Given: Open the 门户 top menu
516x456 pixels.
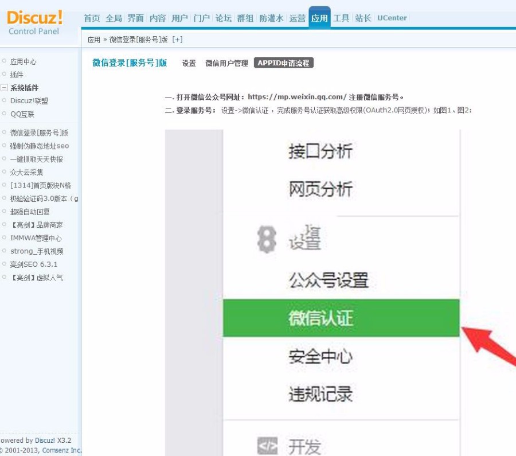Looking at the screenshot, I should point(201,18).
